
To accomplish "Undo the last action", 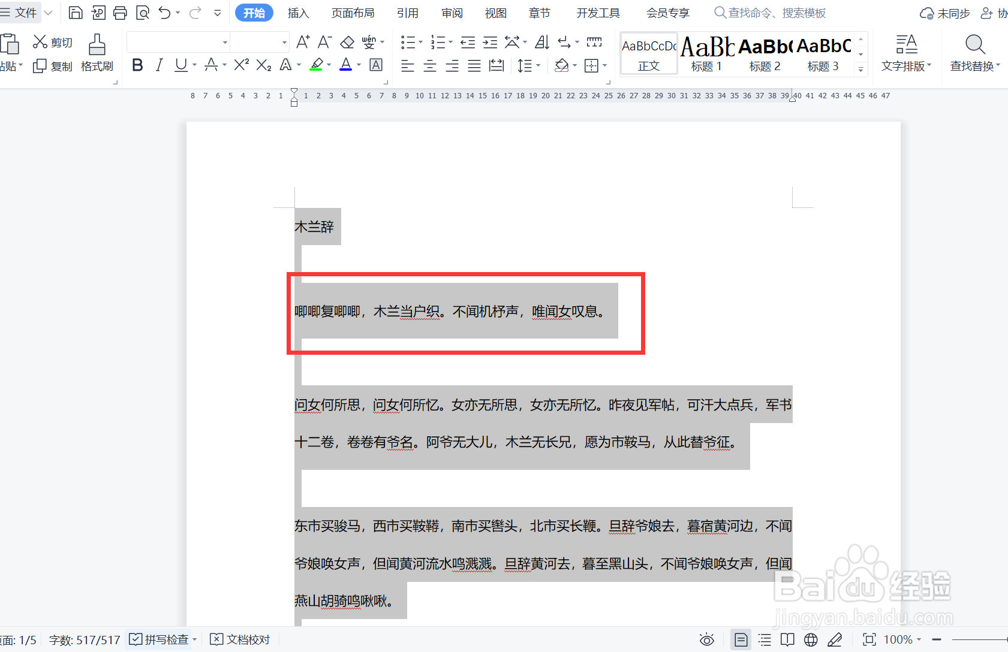I will (164, 13).
